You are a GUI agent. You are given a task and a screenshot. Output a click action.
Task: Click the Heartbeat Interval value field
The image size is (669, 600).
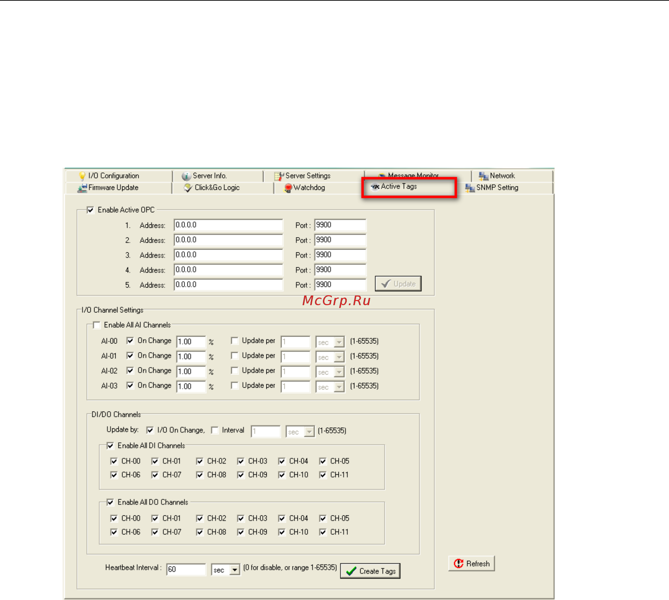pos(186,570)
